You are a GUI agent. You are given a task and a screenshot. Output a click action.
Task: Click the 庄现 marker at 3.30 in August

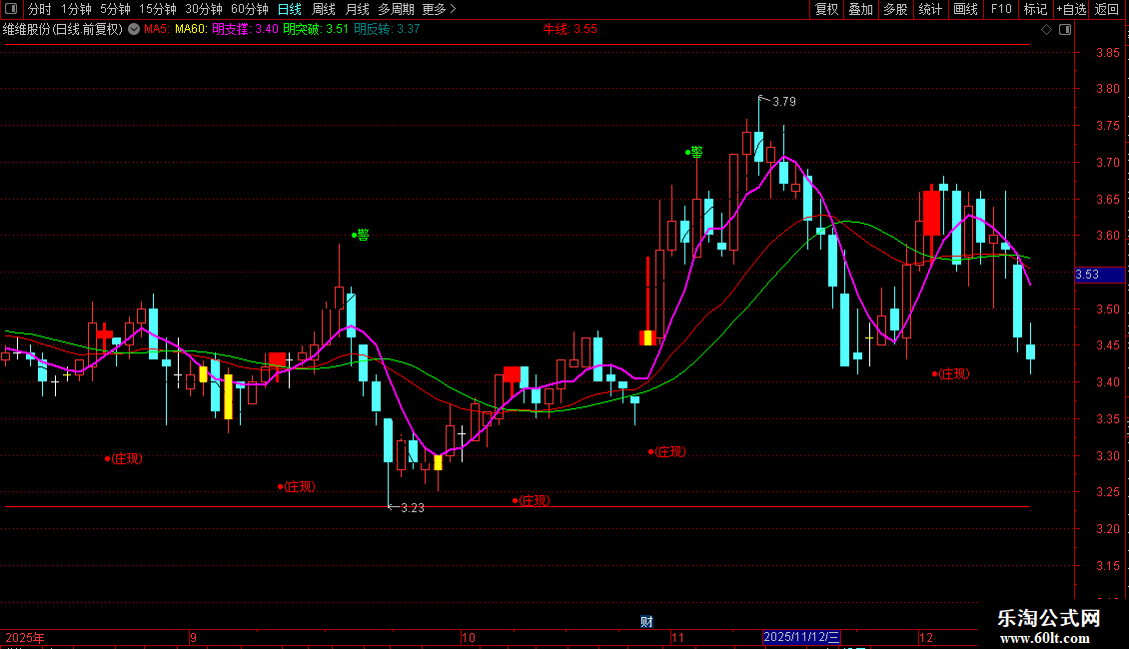click(124, 458)
